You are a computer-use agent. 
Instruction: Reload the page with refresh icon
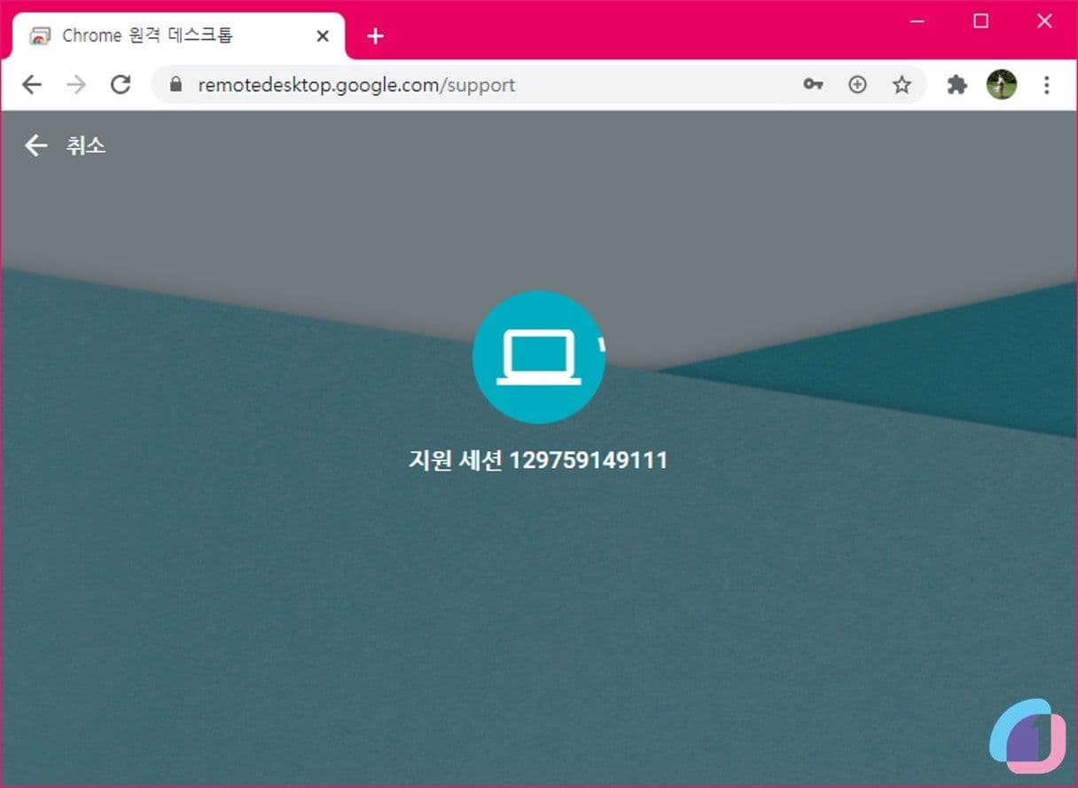pyautogui.click(x=121, y=85)
